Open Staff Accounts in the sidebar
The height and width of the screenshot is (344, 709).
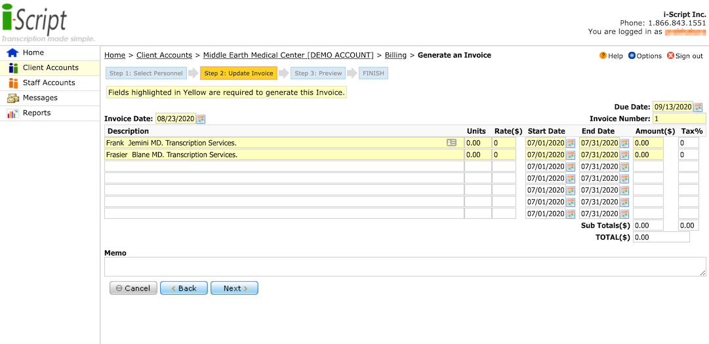click(x=49, y=83)
